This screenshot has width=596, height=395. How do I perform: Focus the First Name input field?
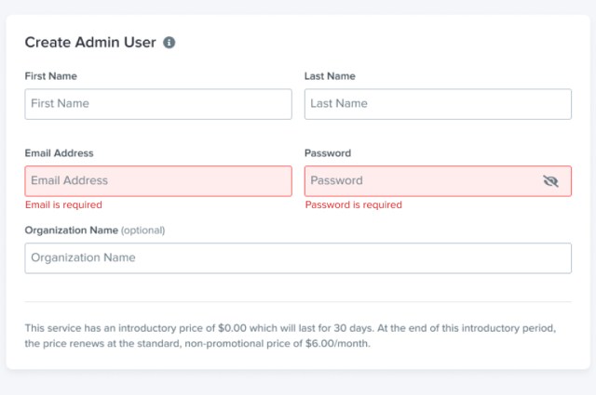(x=158, y=104)
